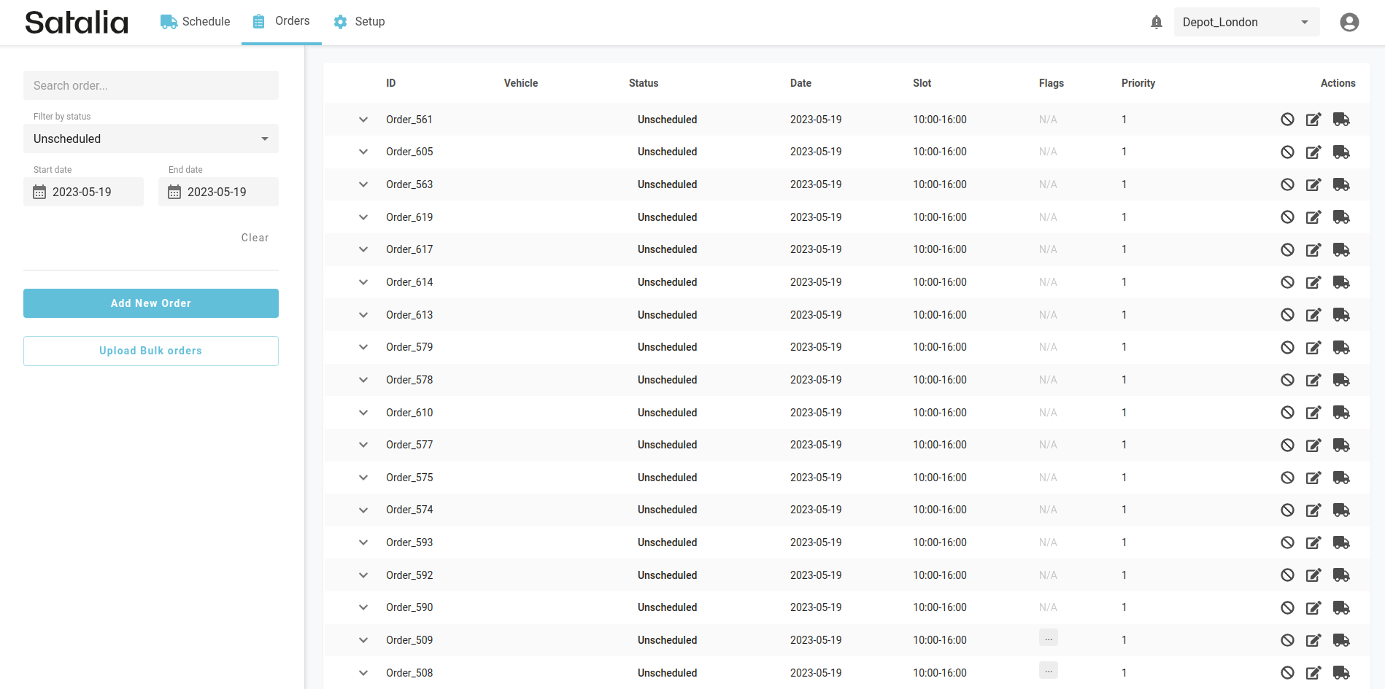
Task: Focus the Search order input field
Action: point(151,85)
